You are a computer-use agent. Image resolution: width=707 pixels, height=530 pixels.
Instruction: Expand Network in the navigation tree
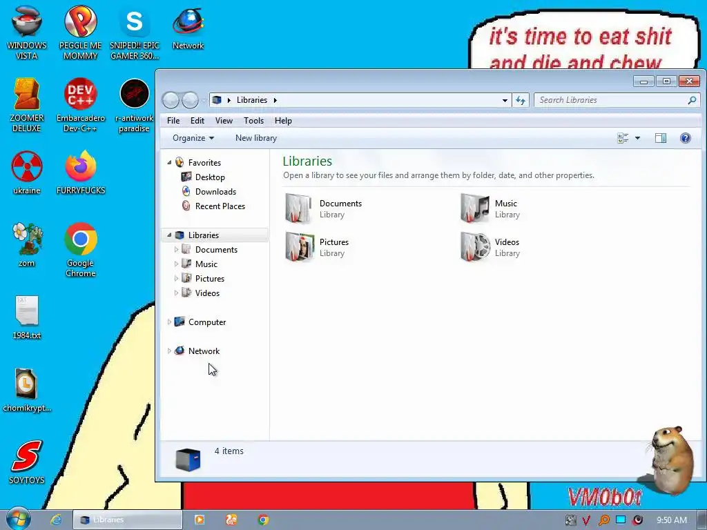coord(170,351)
